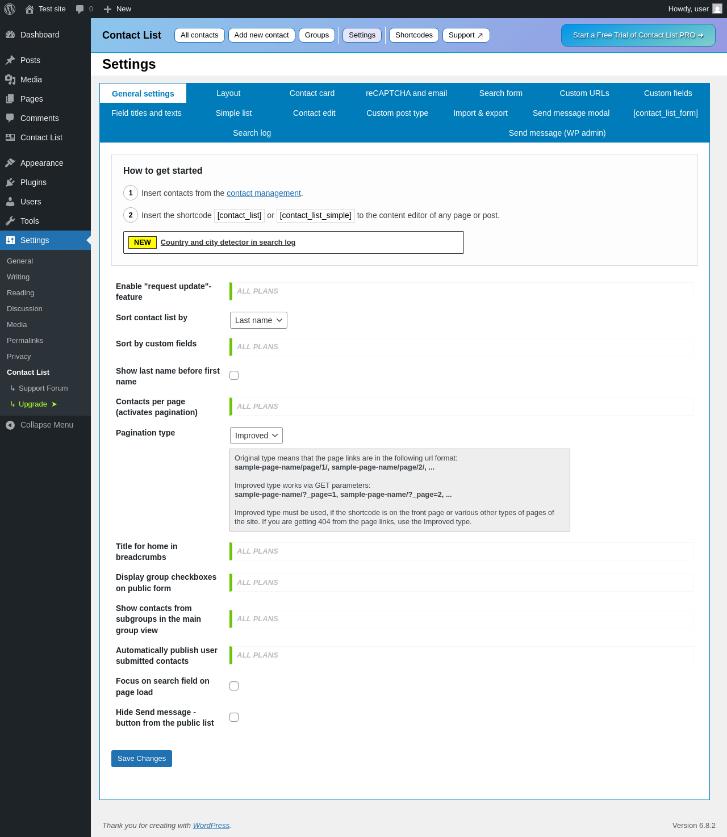Toggle Show last name before first name
Image resolution: width=727 pixels, height=837 pixels.
click(x=234, y=375)
